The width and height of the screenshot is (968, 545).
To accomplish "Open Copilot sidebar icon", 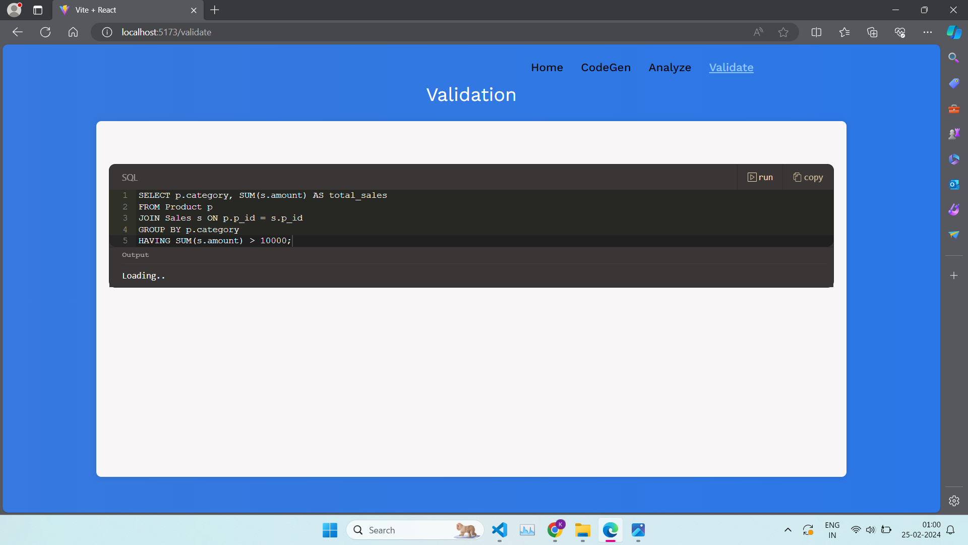I will click(x=953, y=32).
